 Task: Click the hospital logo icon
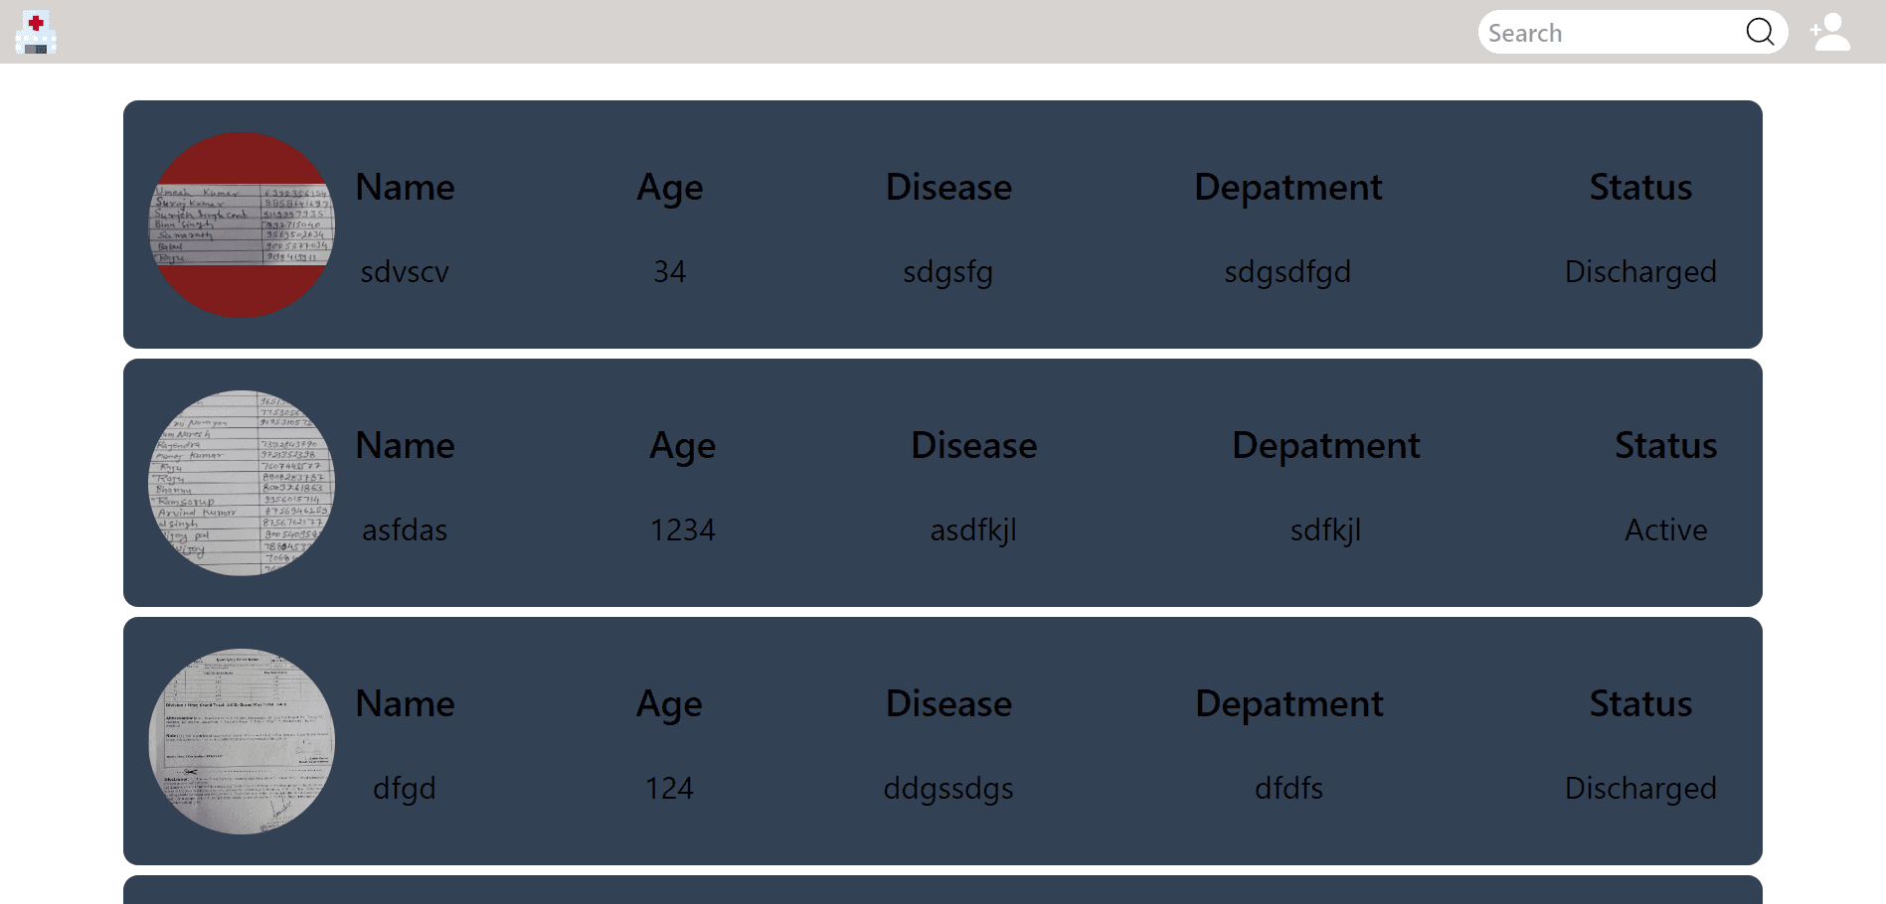[36, 32]
